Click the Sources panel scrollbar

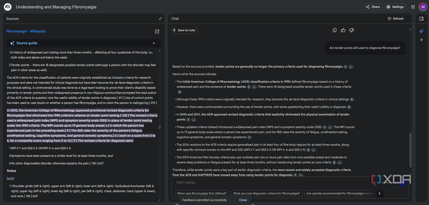(x=160, y=127)
